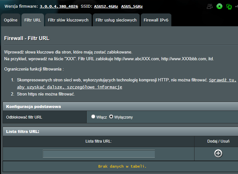Click the USB icon at the top-right edge
Screen dimensions: 238x174
237,6
